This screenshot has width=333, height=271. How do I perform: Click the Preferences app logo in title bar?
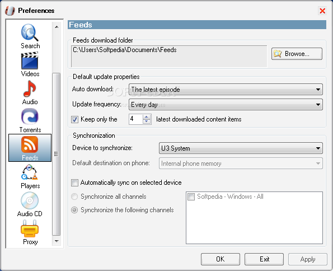(x=10, y=11)
